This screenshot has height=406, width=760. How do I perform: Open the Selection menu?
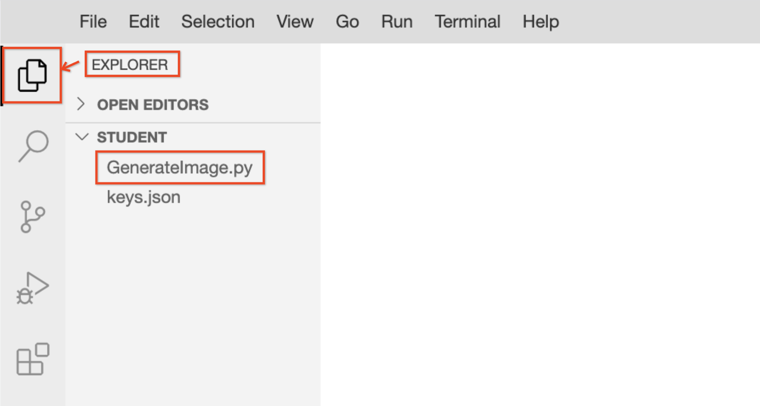tap(218, 21)
